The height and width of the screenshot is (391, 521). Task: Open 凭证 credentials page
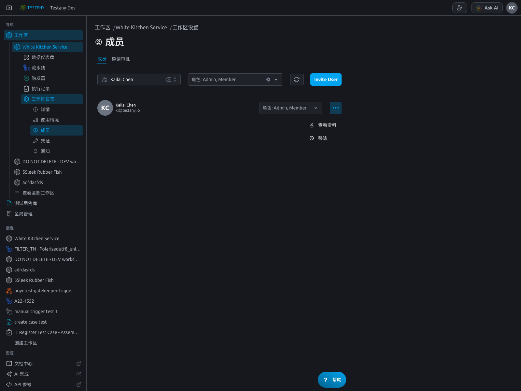click(56, 141)
